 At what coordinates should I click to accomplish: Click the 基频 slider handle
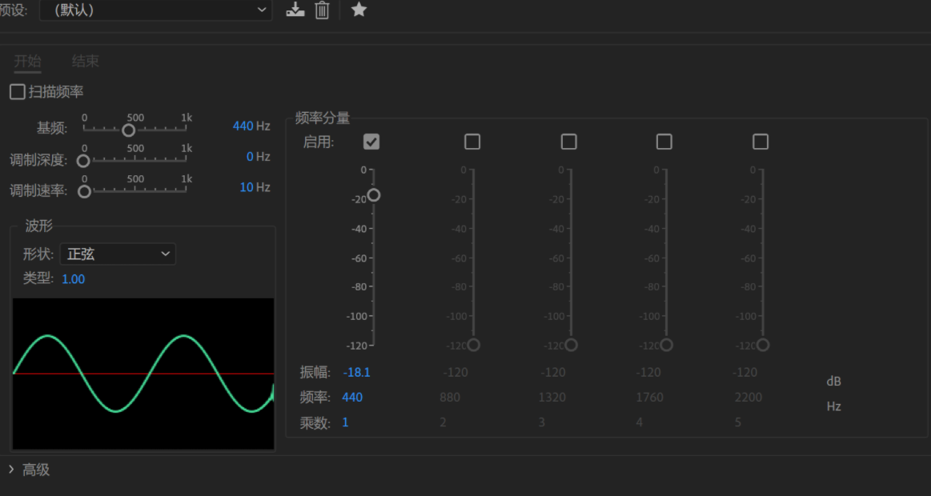128,129
